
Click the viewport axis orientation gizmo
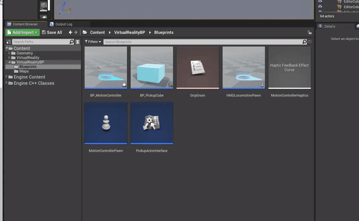pos(65,9)
